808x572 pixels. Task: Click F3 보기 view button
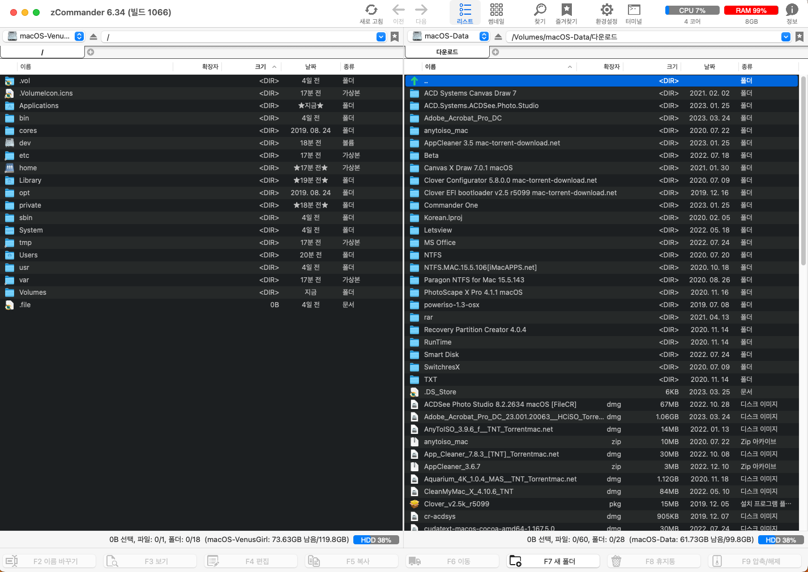151,561
